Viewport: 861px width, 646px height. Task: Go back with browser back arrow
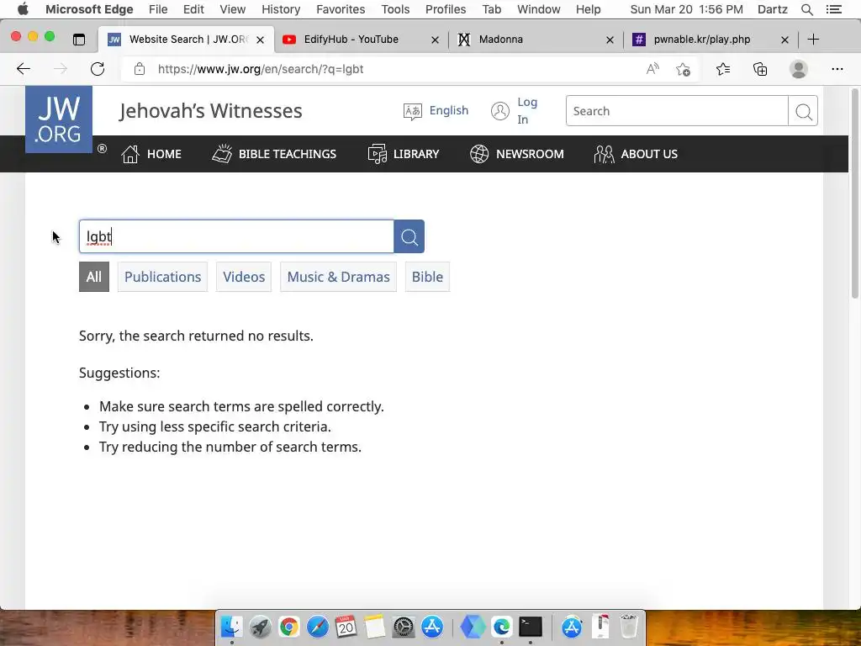pyautogui.click(x=23, y=69)
